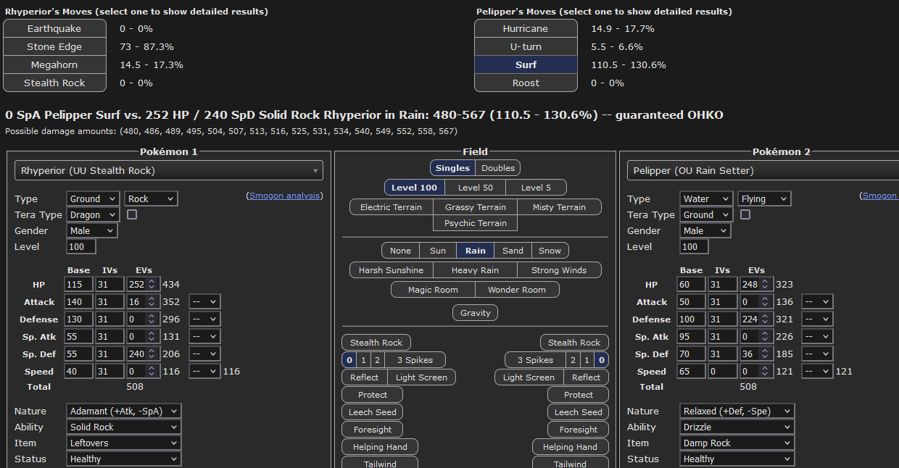Open Rhyperior's Smogon analysis link
899x468 pixels.
[285, 196]
